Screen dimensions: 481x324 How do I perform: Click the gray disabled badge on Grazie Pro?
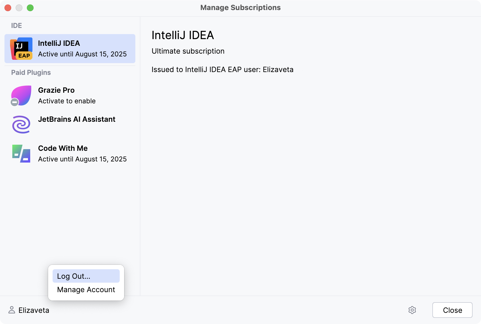point(15,102)
